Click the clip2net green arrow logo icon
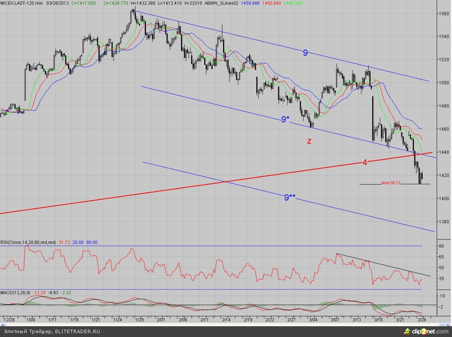Viewport: 452px width, 337px height. tap(406, 331)
